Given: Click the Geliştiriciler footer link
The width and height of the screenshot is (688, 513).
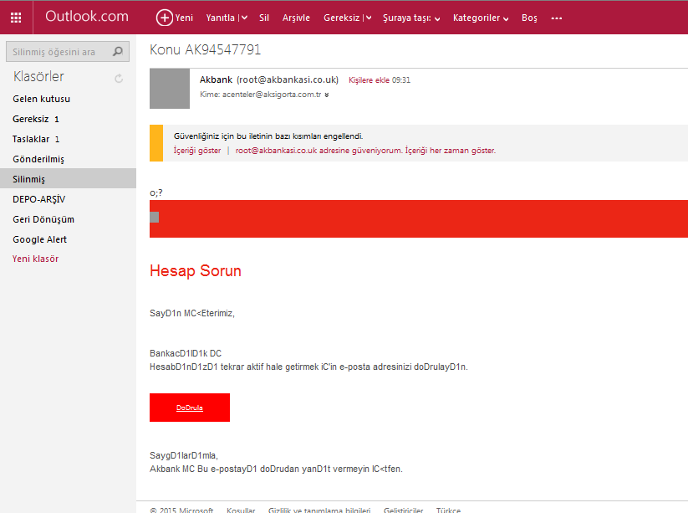Looking at the screenshot, I should click(403, 510).
